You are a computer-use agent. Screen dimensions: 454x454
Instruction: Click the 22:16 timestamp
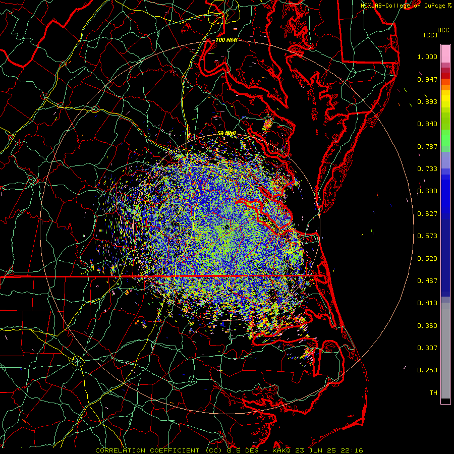[351, 450]
